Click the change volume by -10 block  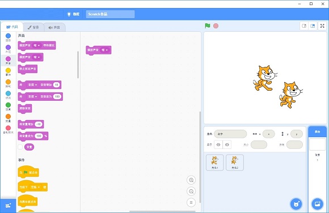pos(31,124)
